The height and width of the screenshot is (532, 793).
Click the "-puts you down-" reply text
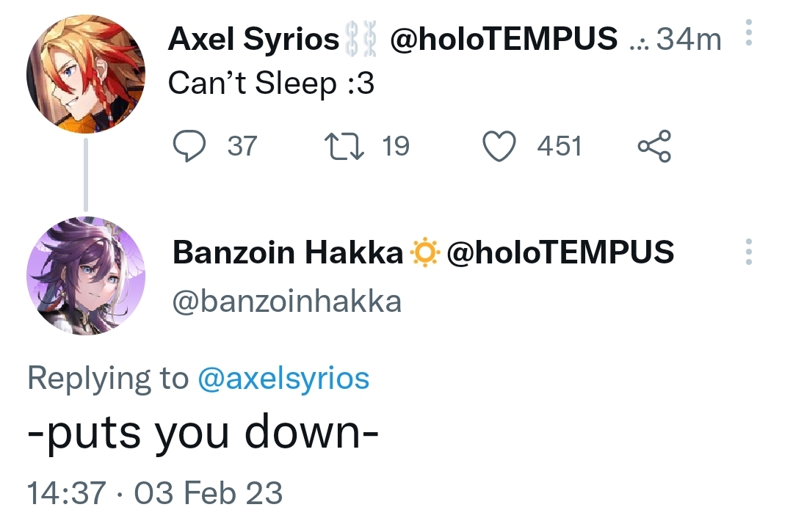[x=203, y=434]
